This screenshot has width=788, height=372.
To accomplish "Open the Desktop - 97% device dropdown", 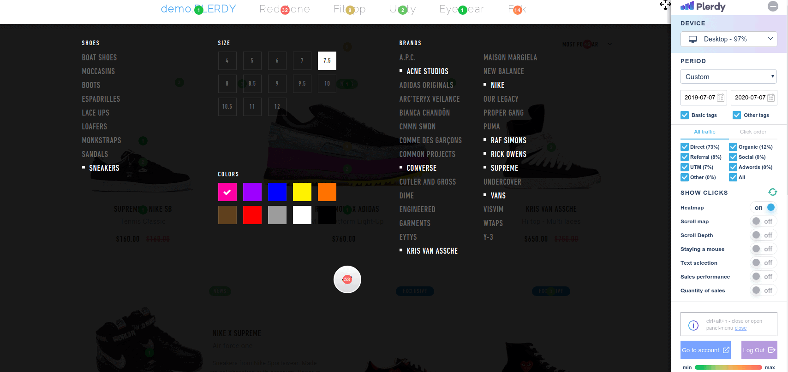I will (x=729, y=39).
